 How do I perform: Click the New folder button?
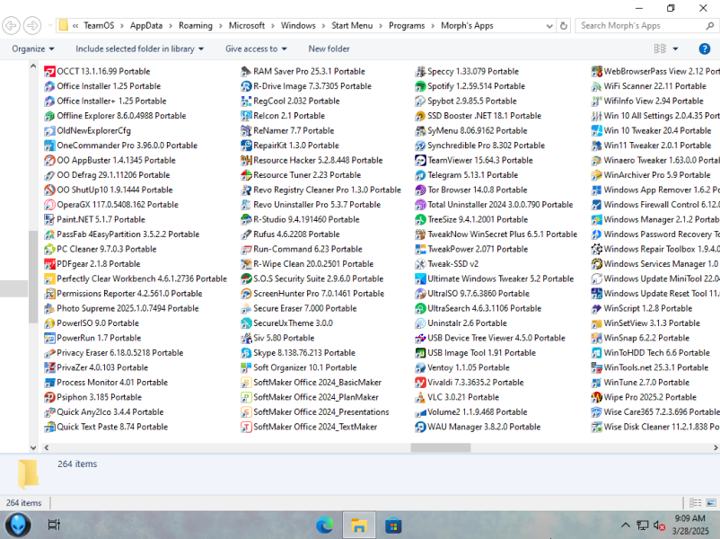329,49
